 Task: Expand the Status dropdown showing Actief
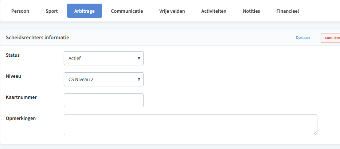click(103, 58)
